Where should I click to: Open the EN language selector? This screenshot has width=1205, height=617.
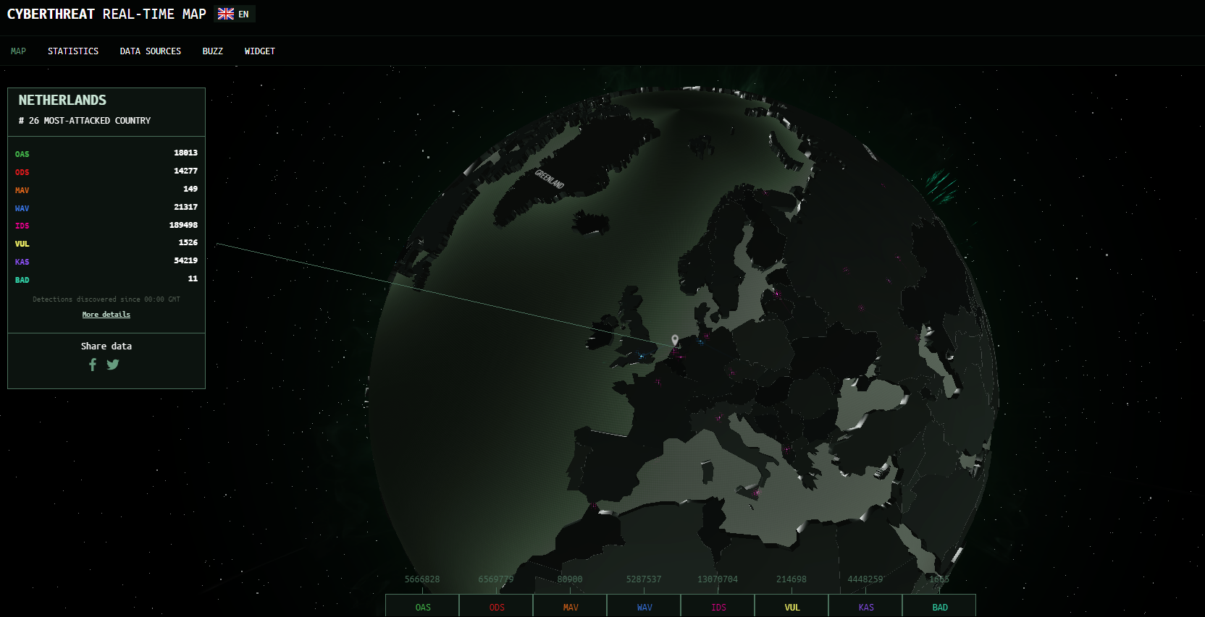[x=235, y=14]
